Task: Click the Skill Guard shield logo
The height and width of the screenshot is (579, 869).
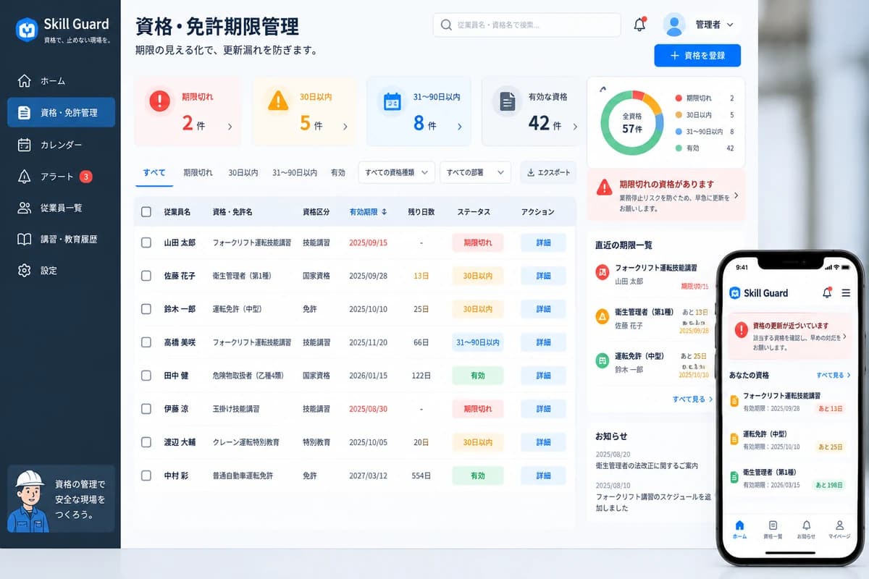Action: pos(27,30)
